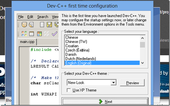Select Dutch (Nederlands) language
The image size is (170, 106).
102,59
